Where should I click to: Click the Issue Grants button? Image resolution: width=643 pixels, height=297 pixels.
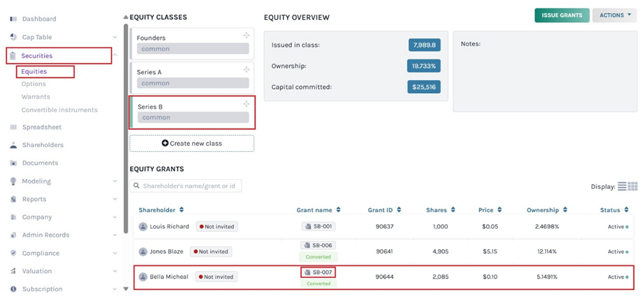pyautogui.click(x=561, y=15)
